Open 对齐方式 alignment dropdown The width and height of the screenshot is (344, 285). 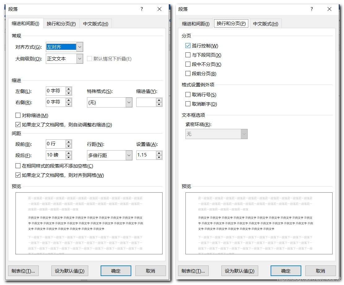(80, 47)
